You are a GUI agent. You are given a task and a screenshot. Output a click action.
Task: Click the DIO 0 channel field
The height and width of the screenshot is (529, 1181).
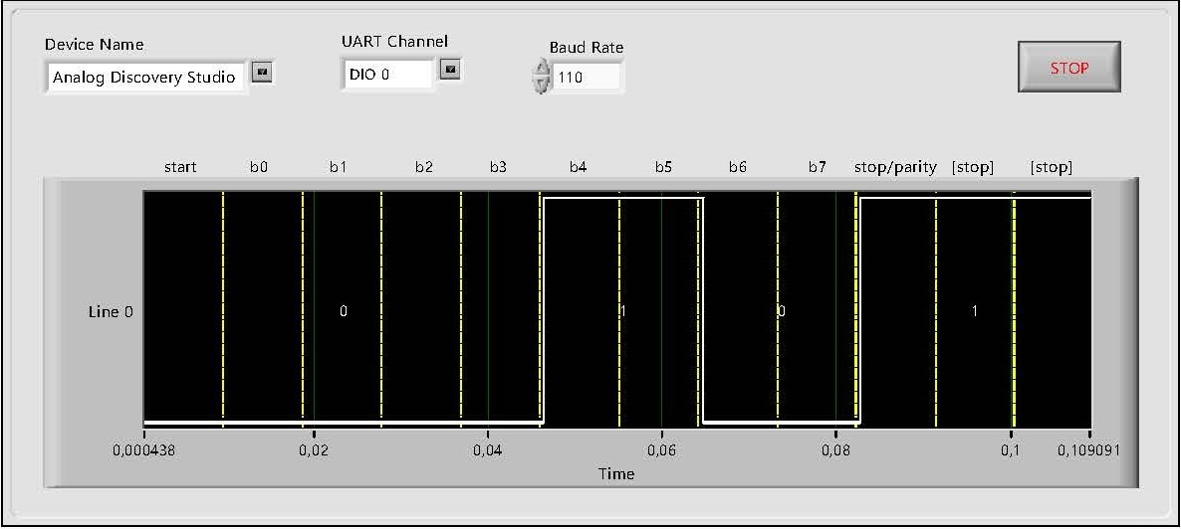coord(388,74)
